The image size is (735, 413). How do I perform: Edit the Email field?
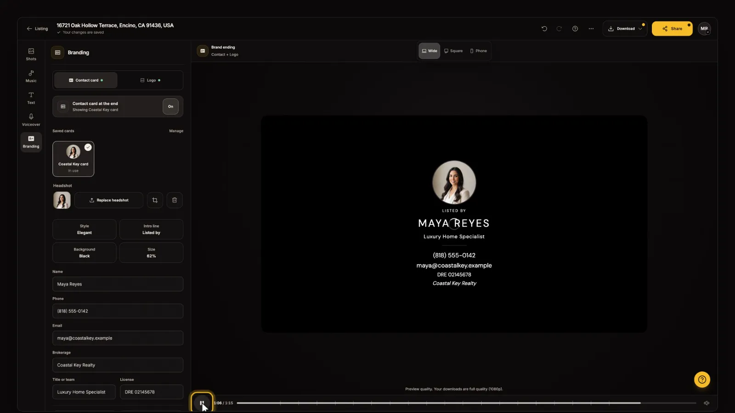(118, 338)
